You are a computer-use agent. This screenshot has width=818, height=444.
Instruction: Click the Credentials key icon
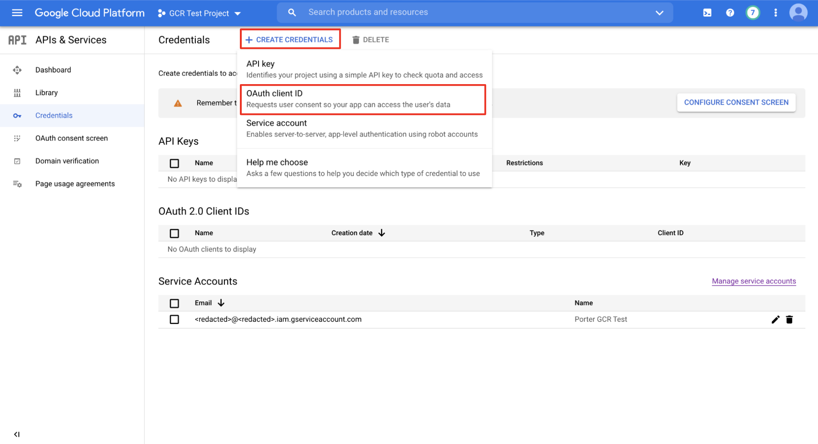click(x=17, y=116)
